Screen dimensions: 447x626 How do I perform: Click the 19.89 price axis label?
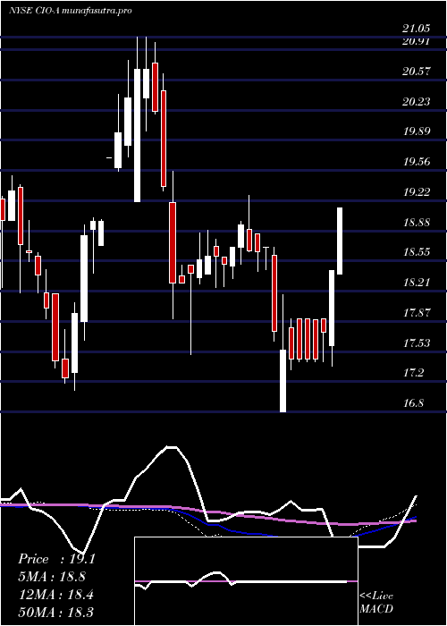pos(417,131)
